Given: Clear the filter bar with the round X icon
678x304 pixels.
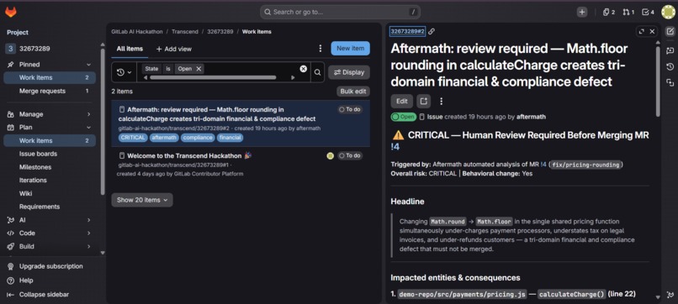Looking at the screenshot, I should (x=304, y=69).
